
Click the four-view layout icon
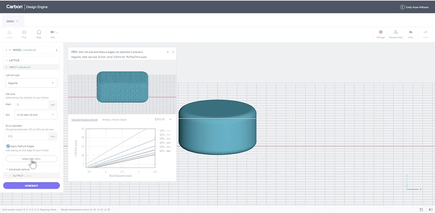[x=422, y=210]
